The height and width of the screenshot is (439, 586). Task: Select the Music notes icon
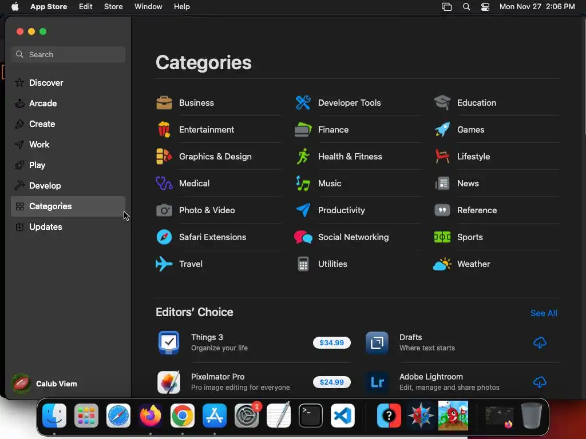point(303,183)
